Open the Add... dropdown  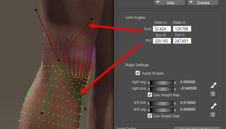tap(169, 3)
